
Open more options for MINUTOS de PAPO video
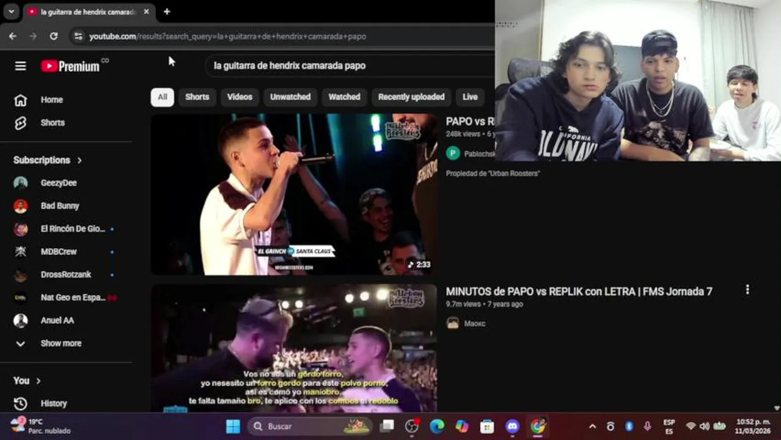pos(747,290)
